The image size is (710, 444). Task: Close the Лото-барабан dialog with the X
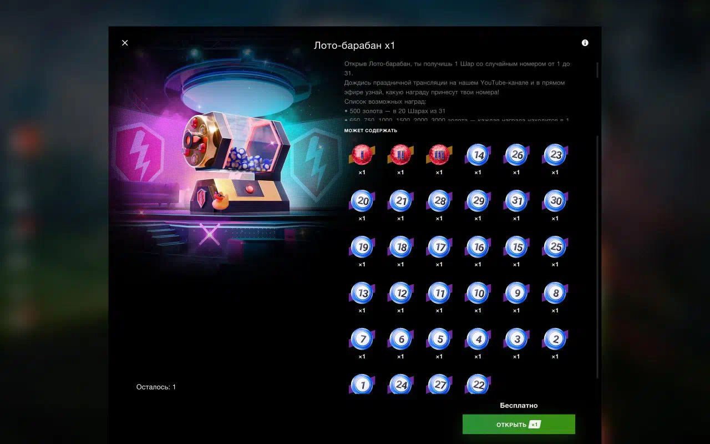pos(125,43)
